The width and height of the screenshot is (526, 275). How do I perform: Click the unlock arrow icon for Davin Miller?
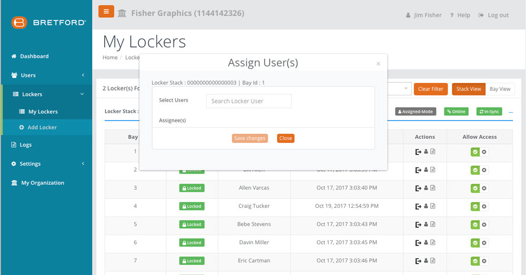click(x=418, y=242)
